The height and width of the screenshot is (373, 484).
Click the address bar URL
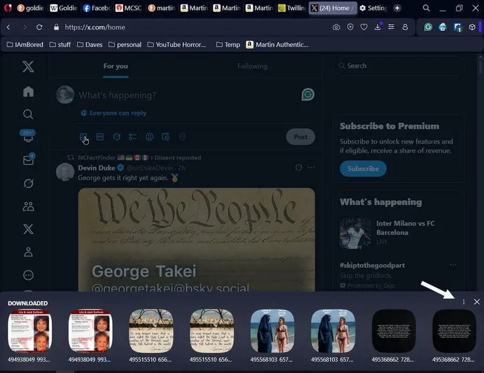(95, 27)
